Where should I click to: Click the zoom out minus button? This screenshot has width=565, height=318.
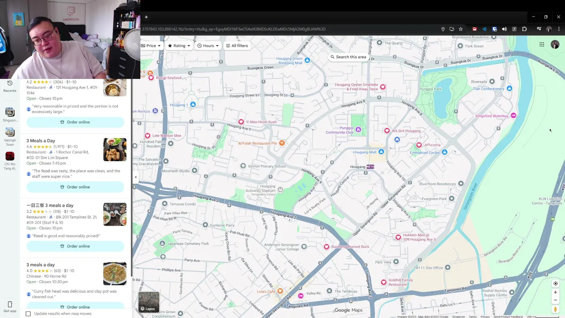(x=555, y=300)
